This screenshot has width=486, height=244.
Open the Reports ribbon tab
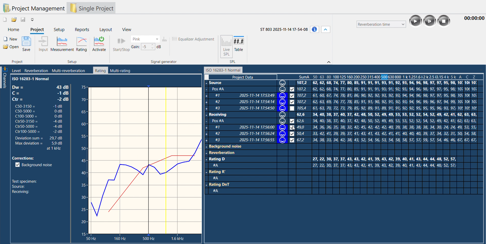pos(82,30)
